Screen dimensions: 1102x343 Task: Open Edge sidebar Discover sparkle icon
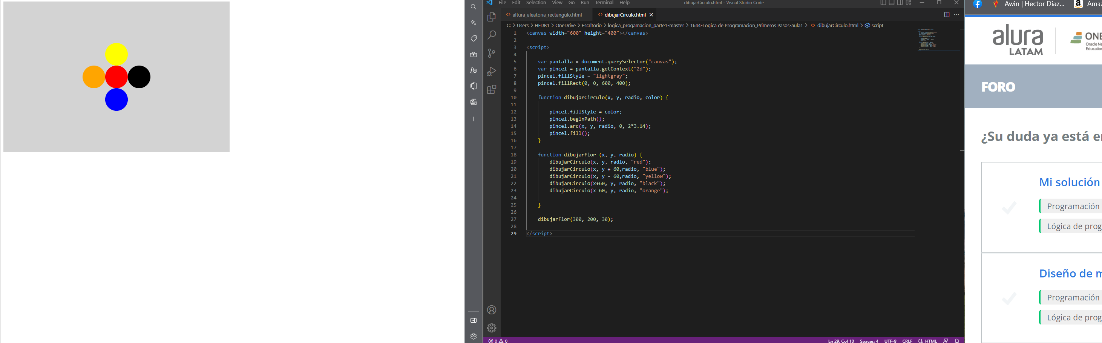[473, 23]
